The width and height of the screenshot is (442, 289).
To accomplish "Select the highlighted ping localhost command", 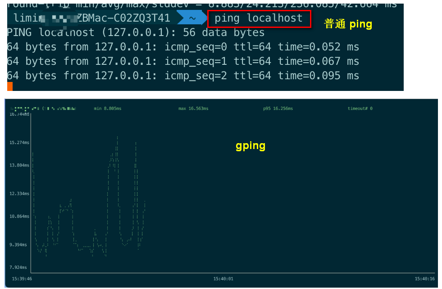I will coord(259,18).
